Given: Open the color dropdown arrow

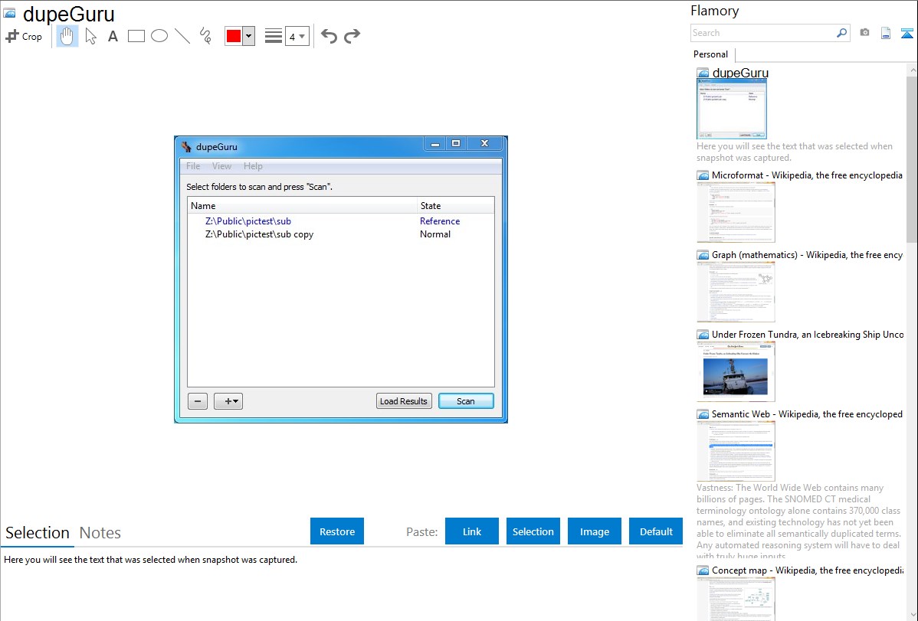Looking at the screenshot, I should point(249,36).
